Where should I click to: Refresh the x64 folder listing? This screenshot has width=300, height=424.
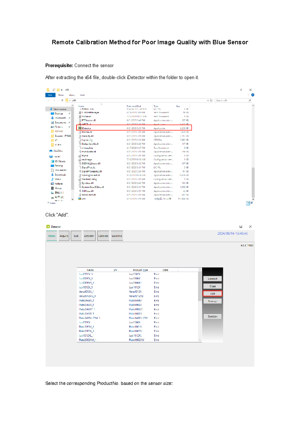(211, 100)
